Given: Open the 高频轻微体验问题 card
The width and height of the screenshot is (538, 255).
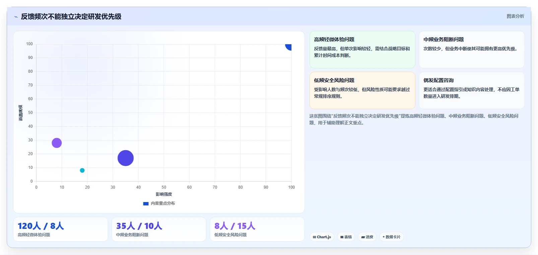Looking at the screenshot, I should (x=362, y=50).
